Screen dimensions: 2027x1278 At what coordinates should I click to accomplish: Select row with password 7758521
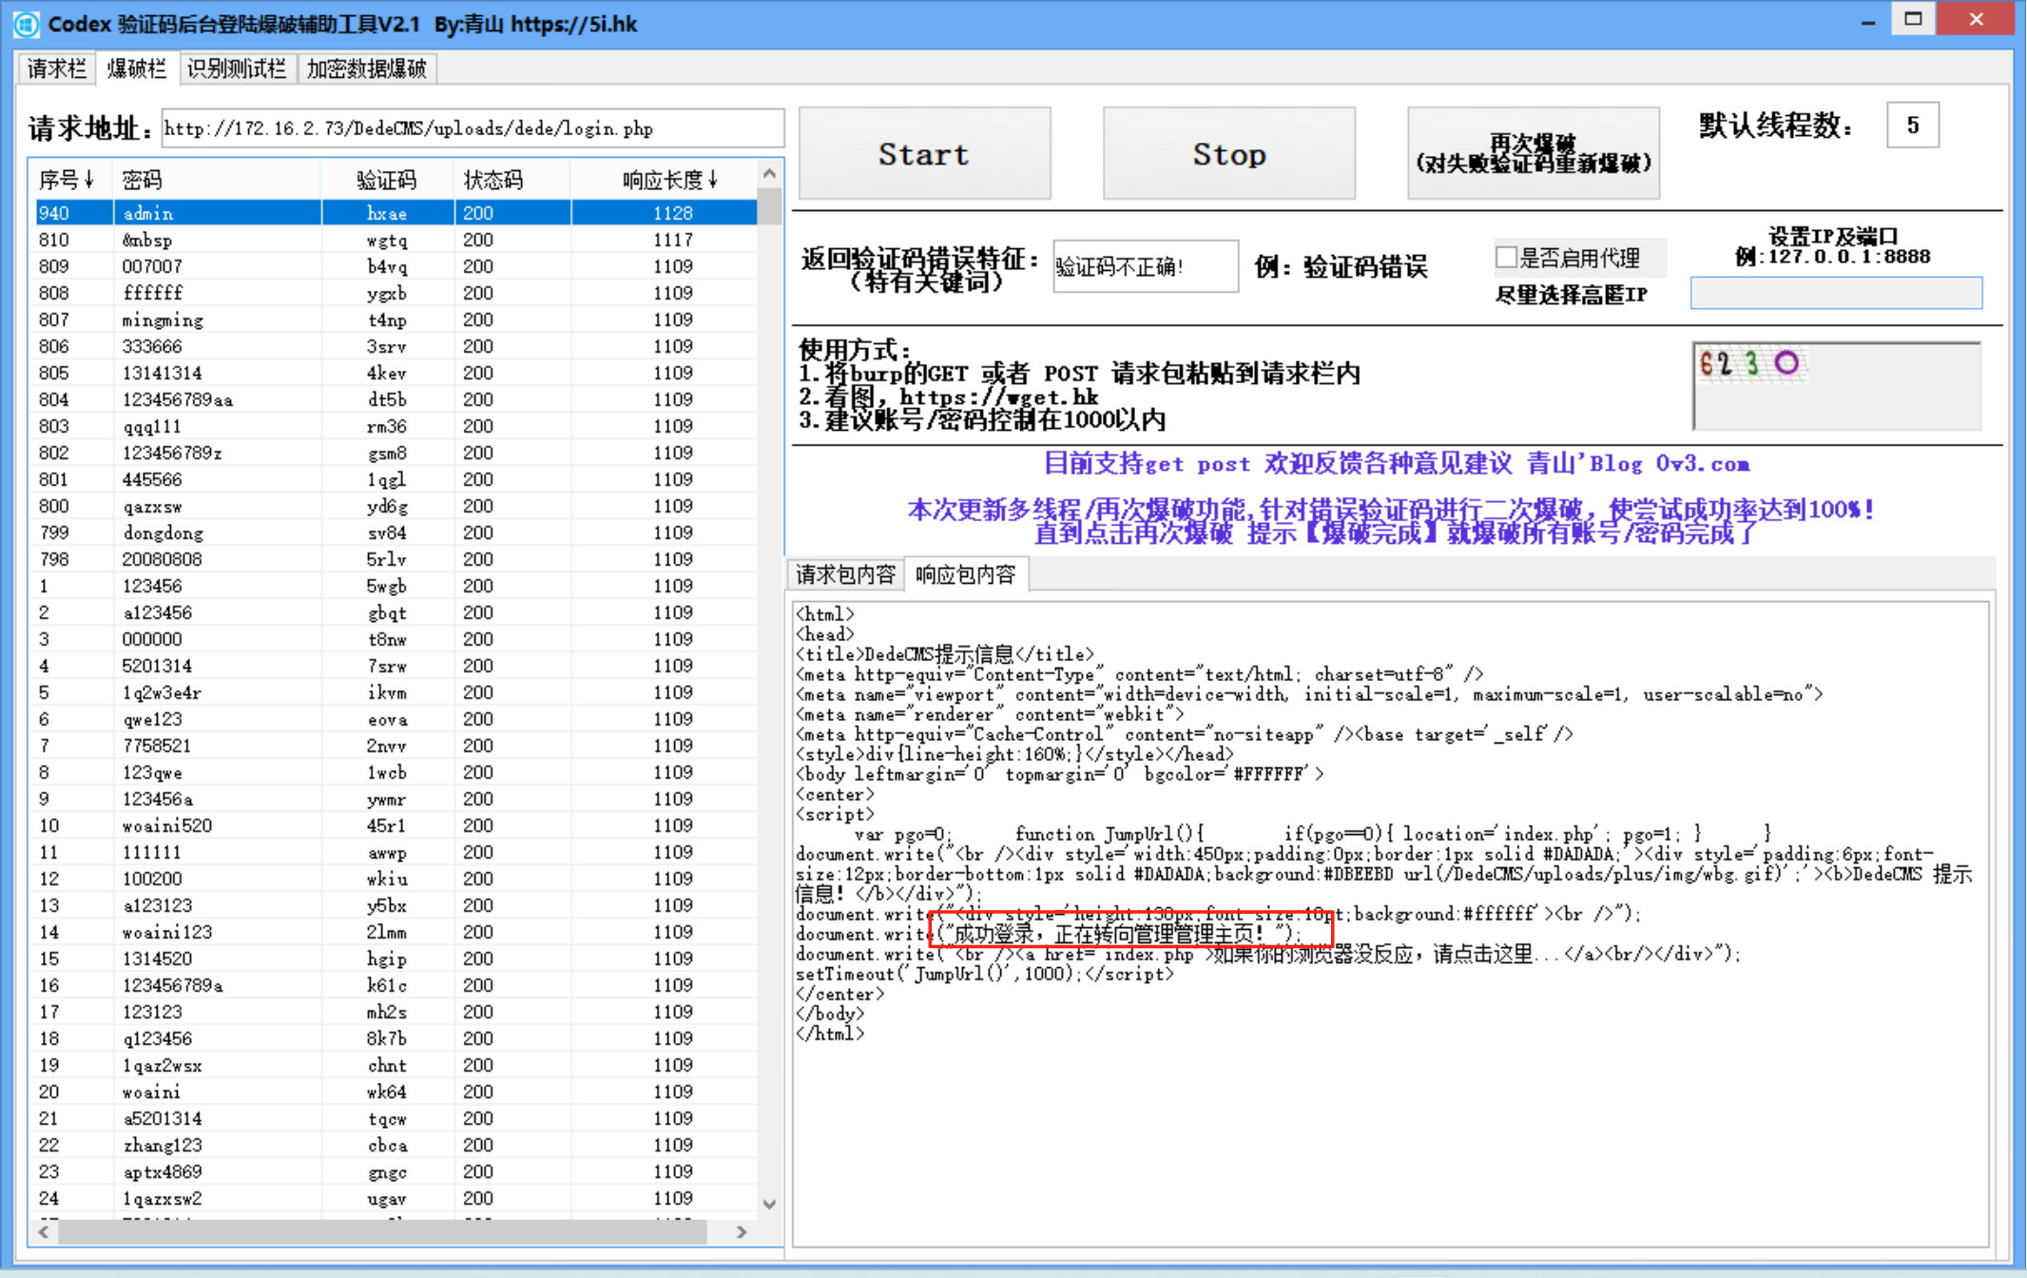coord(396,745)
